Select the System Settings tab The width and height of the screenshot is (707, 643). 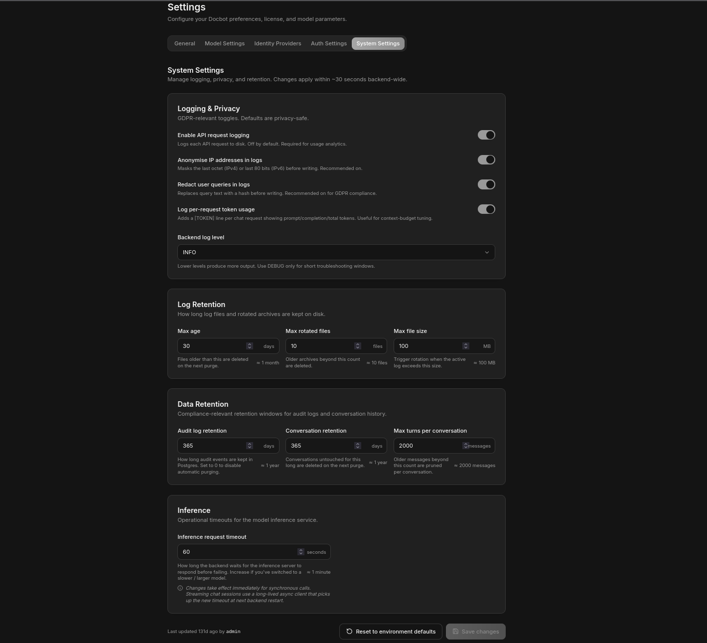(x=378, y=43)
